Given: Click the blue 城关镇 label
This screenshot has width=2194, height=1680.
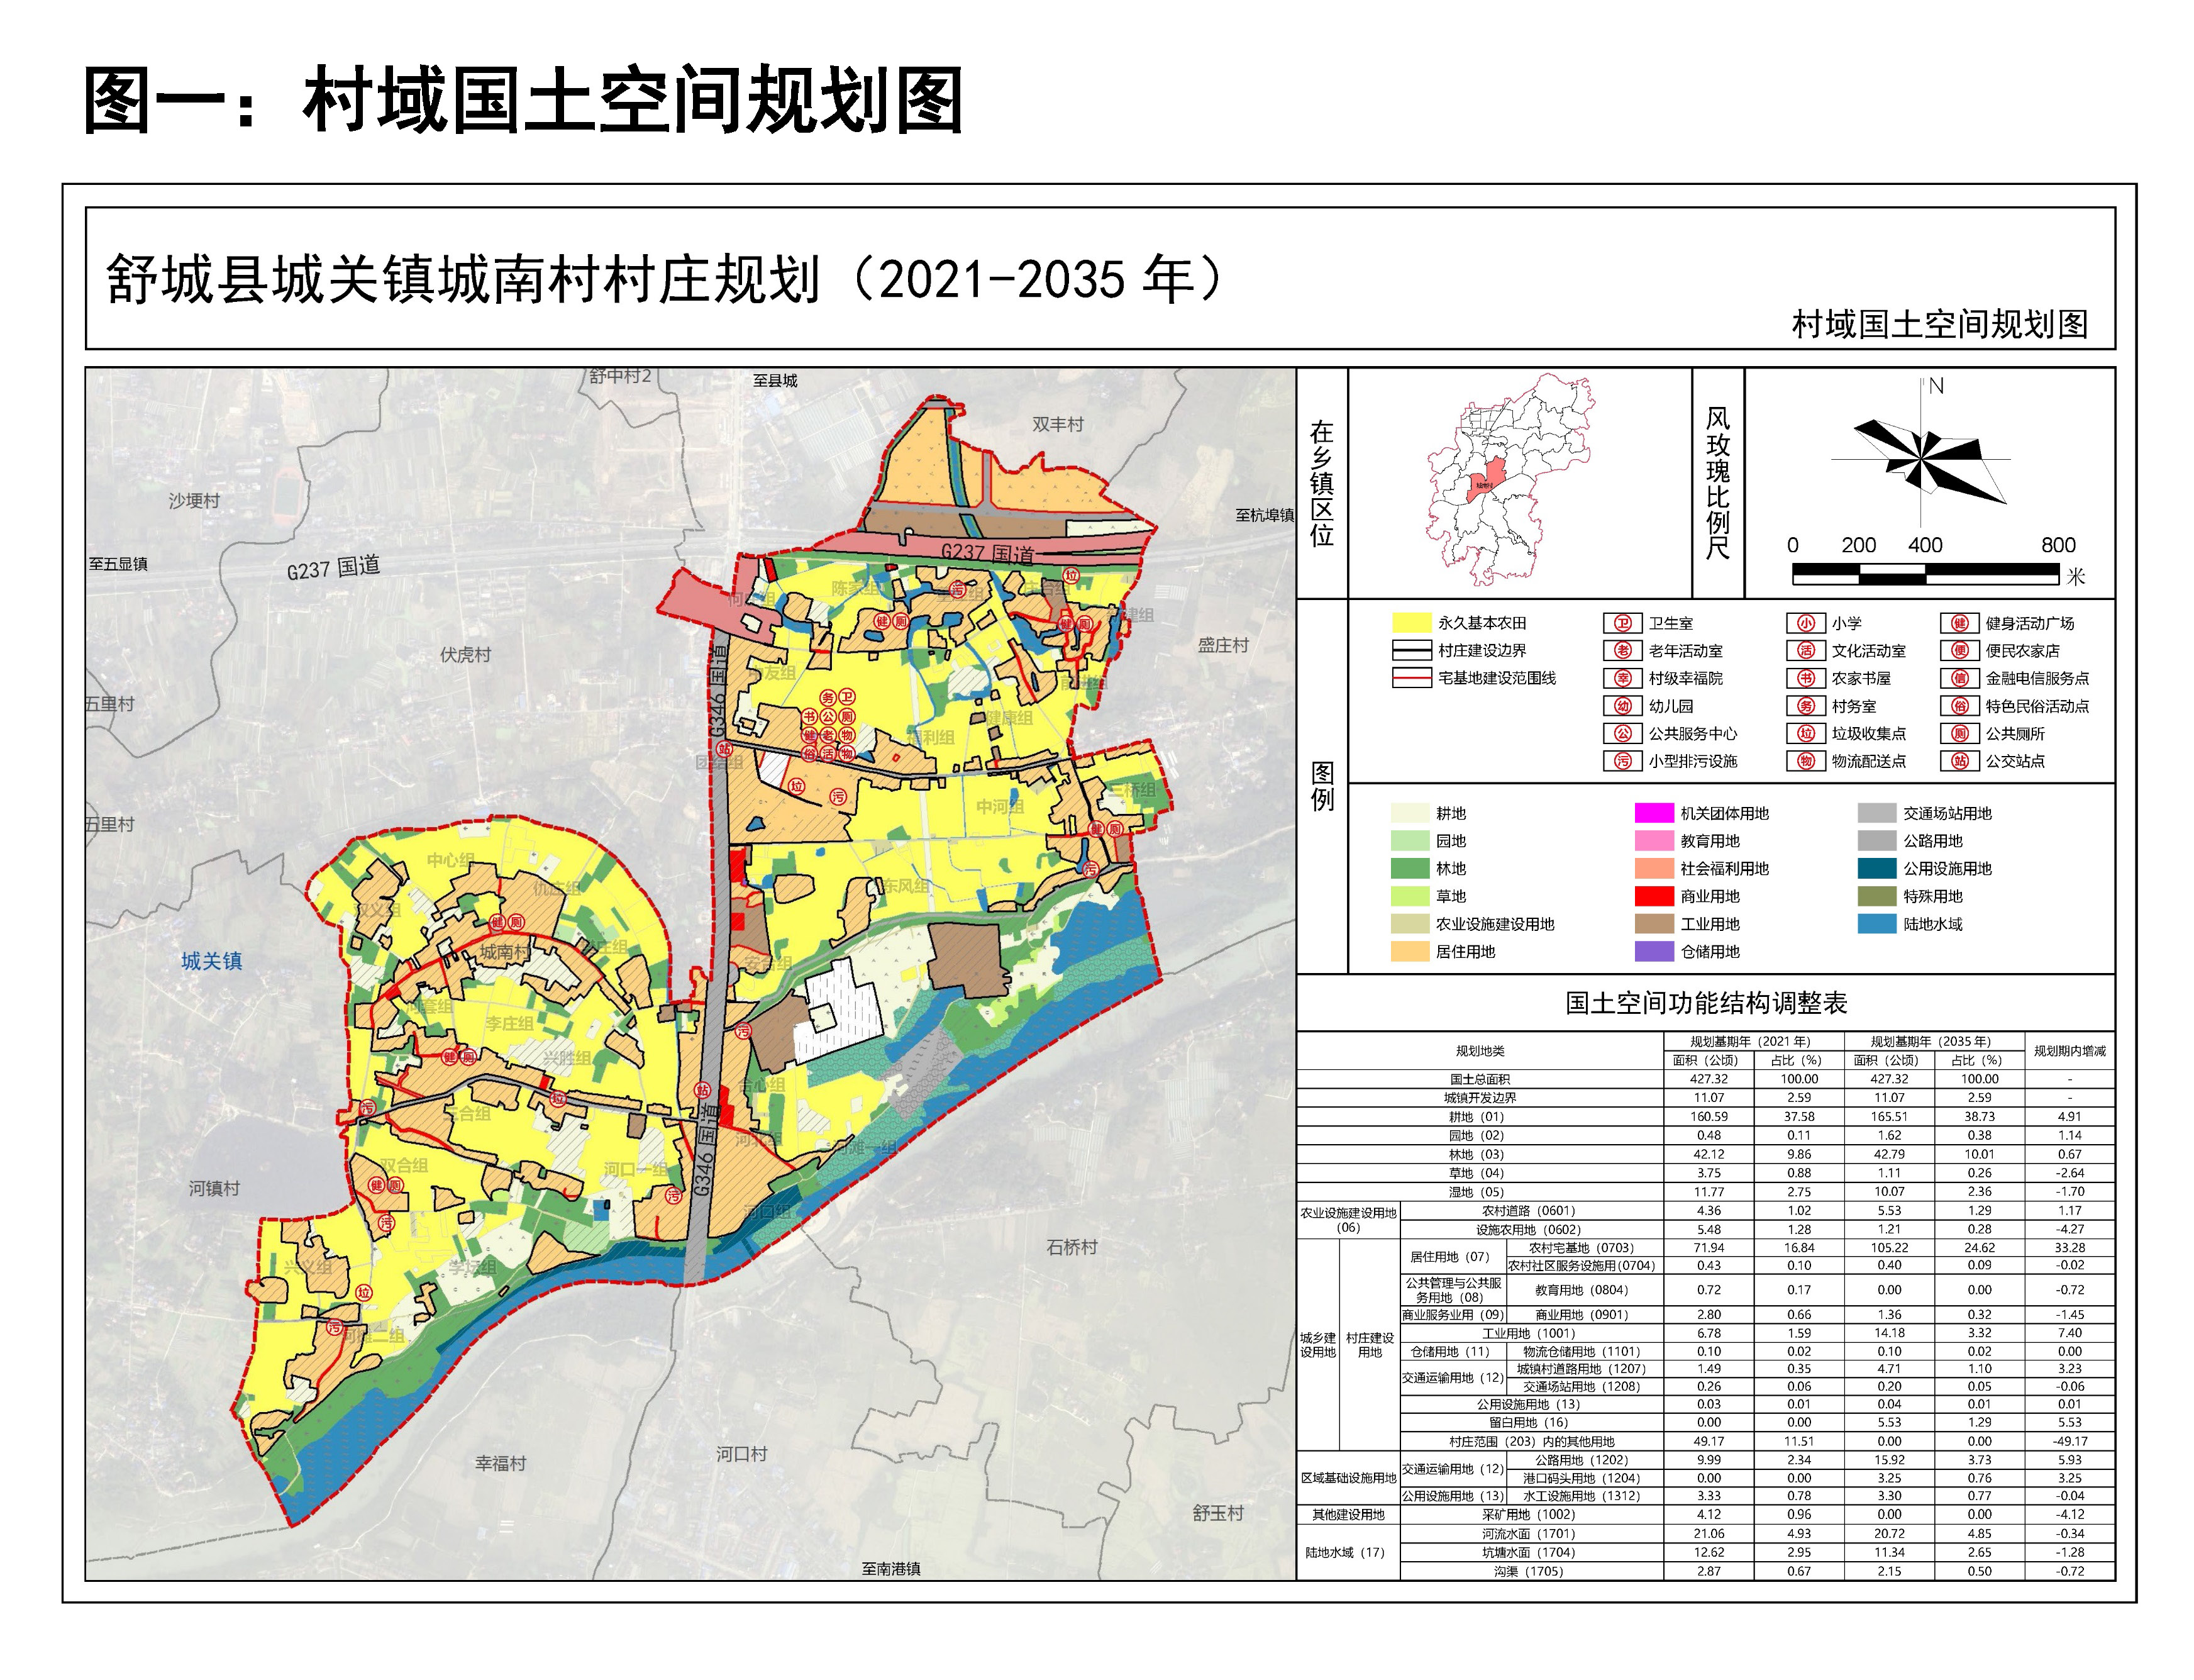Looking at the screenshot, I should 212,961.
